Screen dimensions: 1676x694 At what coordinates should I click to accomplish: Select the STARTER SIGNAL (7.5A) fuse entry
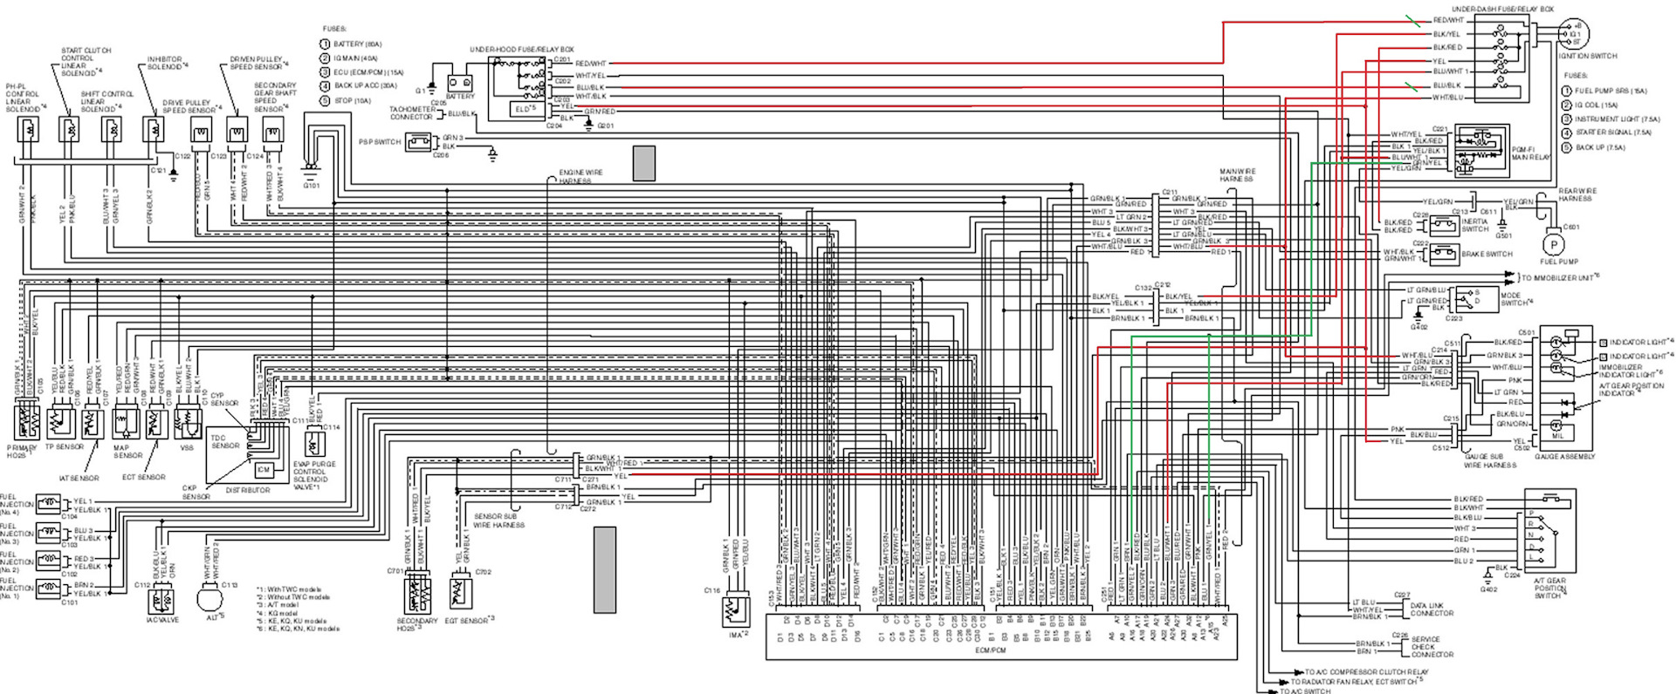pyautogui.click(x=1607, y=133)
